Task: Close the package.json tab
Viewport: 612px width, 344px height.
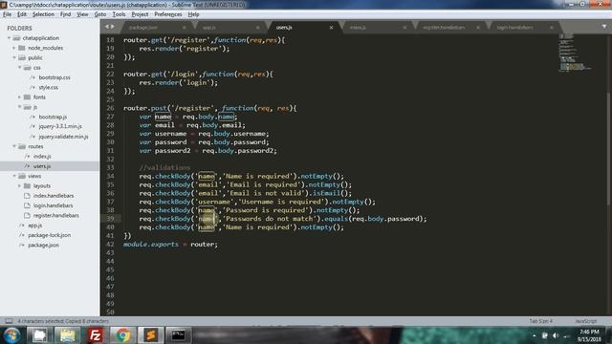Action: coord(185,28)
